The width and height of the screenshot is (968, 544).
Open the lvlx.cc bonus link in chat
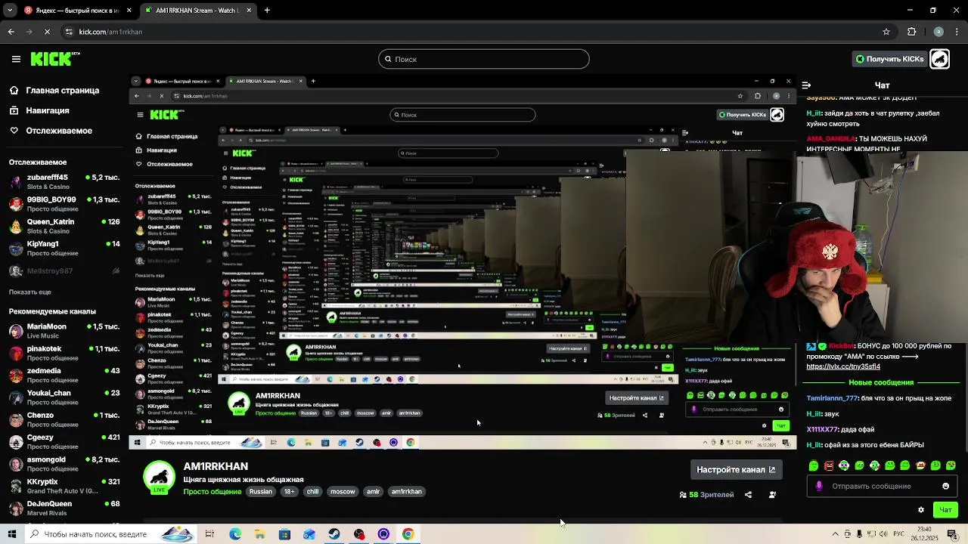coord(843,366)
